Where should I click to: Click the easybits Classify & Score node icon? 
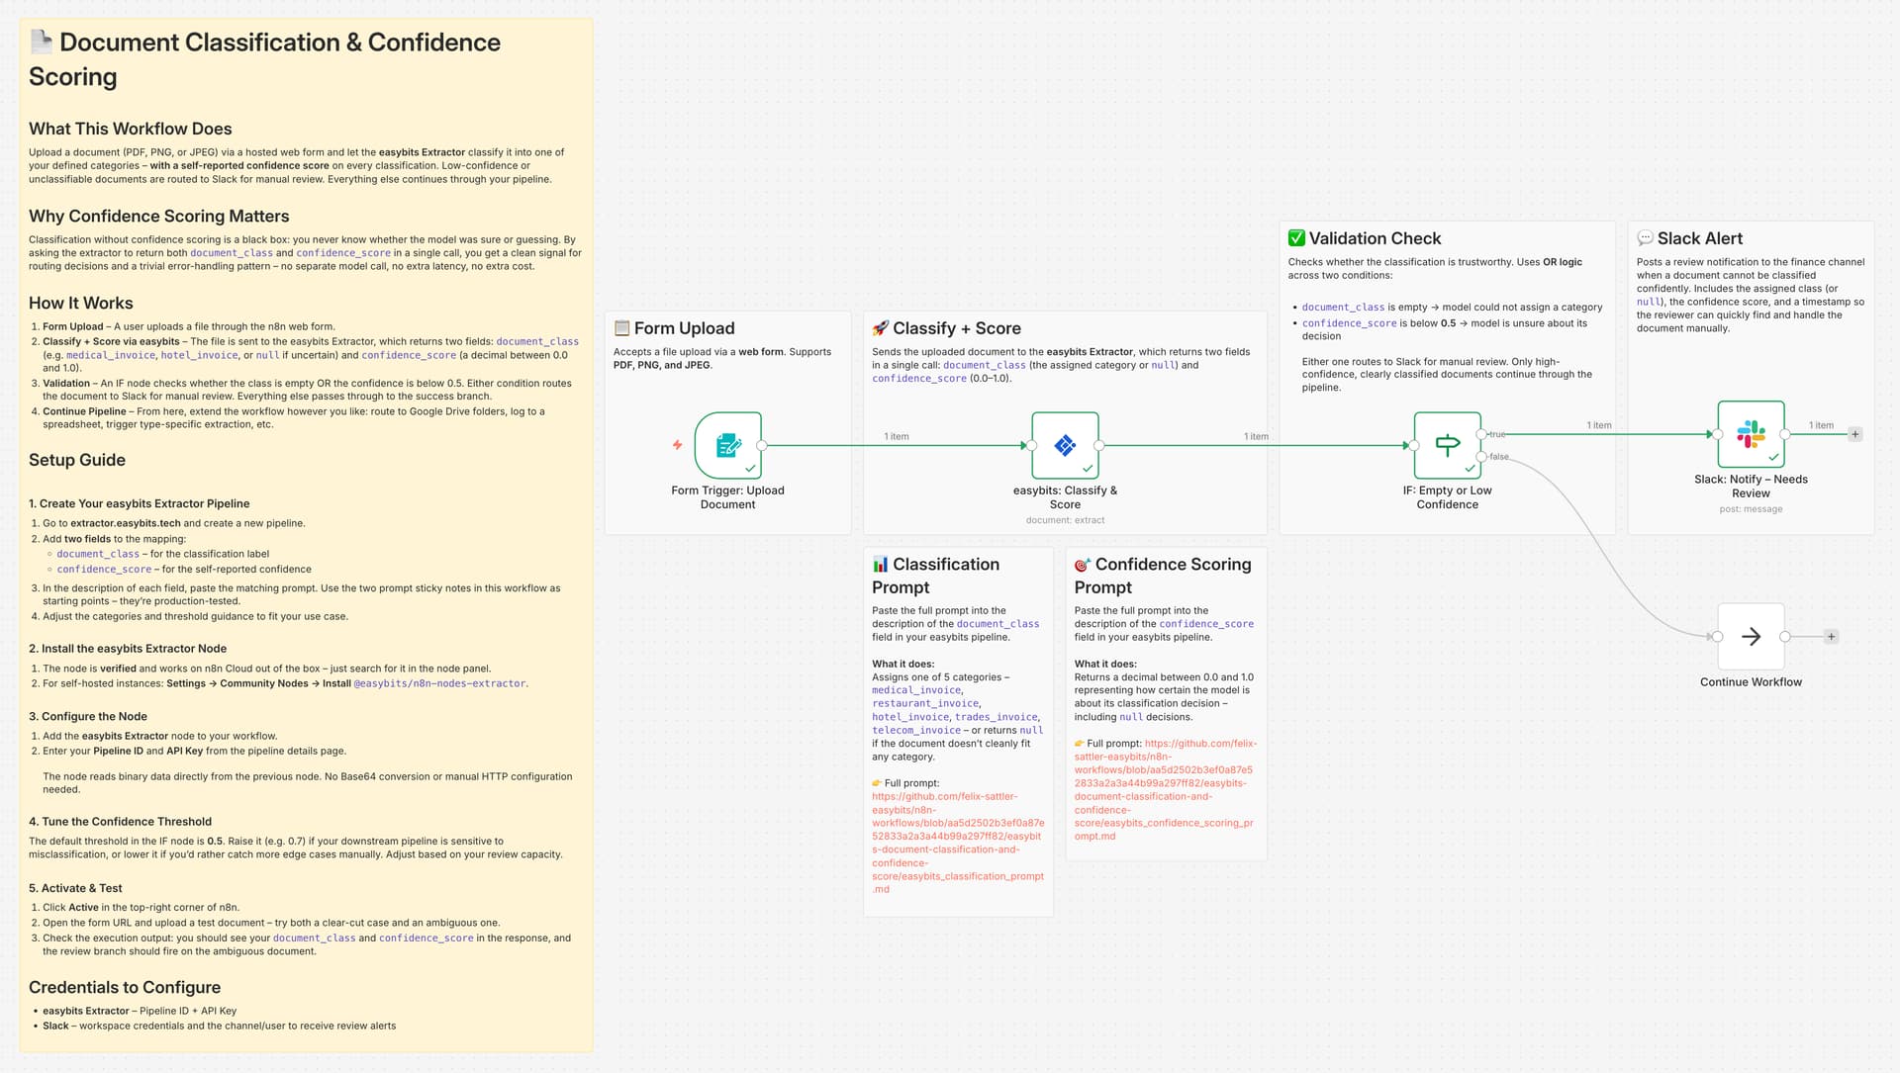1065,445
